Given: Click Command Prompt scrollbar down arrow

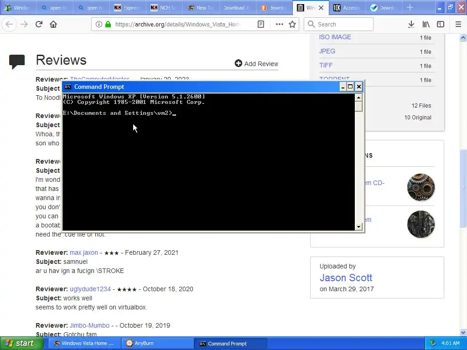Looking at the screenshot, I should click(x=358, y=227).
